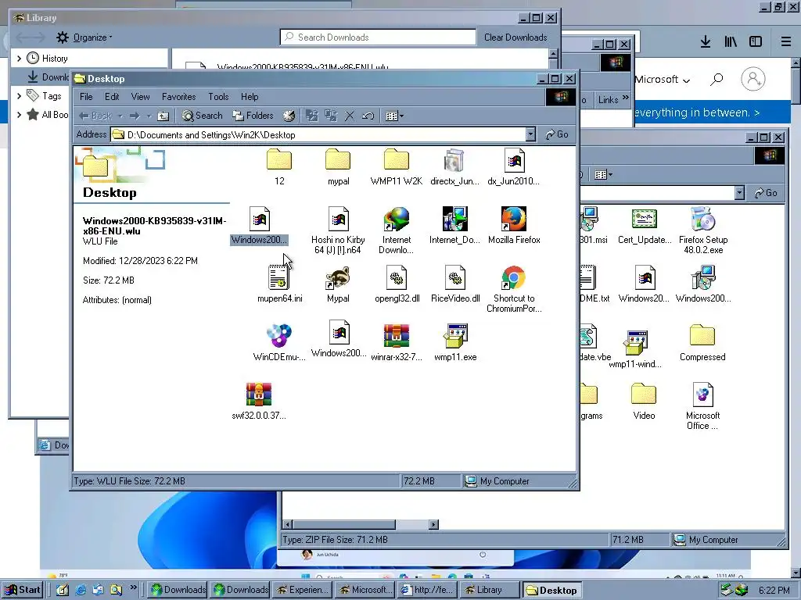Open Firefox downloads arrow icon
Screen dimensions: 801x600
(x=706, y=42)
